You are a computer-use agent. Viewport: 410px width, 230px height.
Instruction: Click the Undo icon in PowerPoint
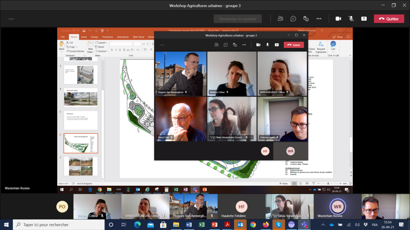click(x=90, y=30)
